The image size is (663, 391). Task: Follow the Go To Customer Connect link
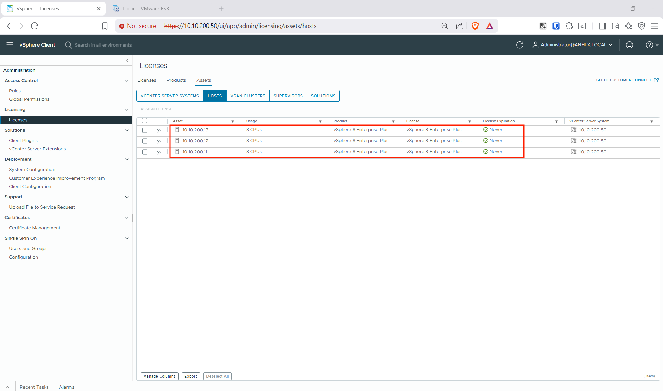pyautogui.click(x=627, y=80)
